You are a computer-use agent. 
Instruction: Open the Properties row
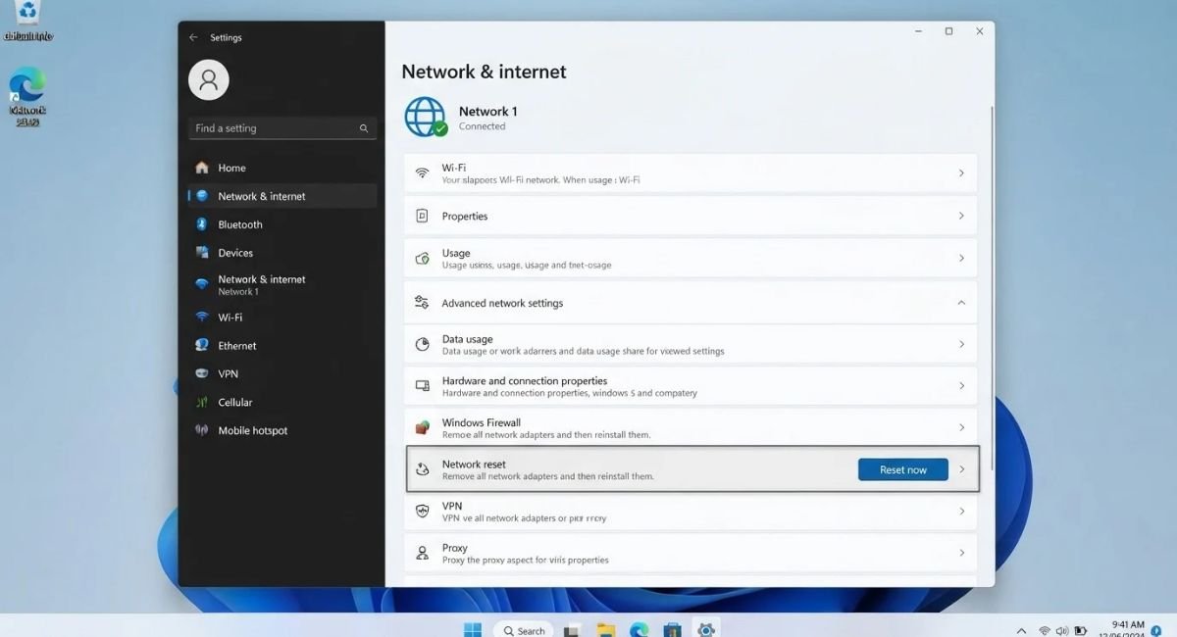coord(691,216)
